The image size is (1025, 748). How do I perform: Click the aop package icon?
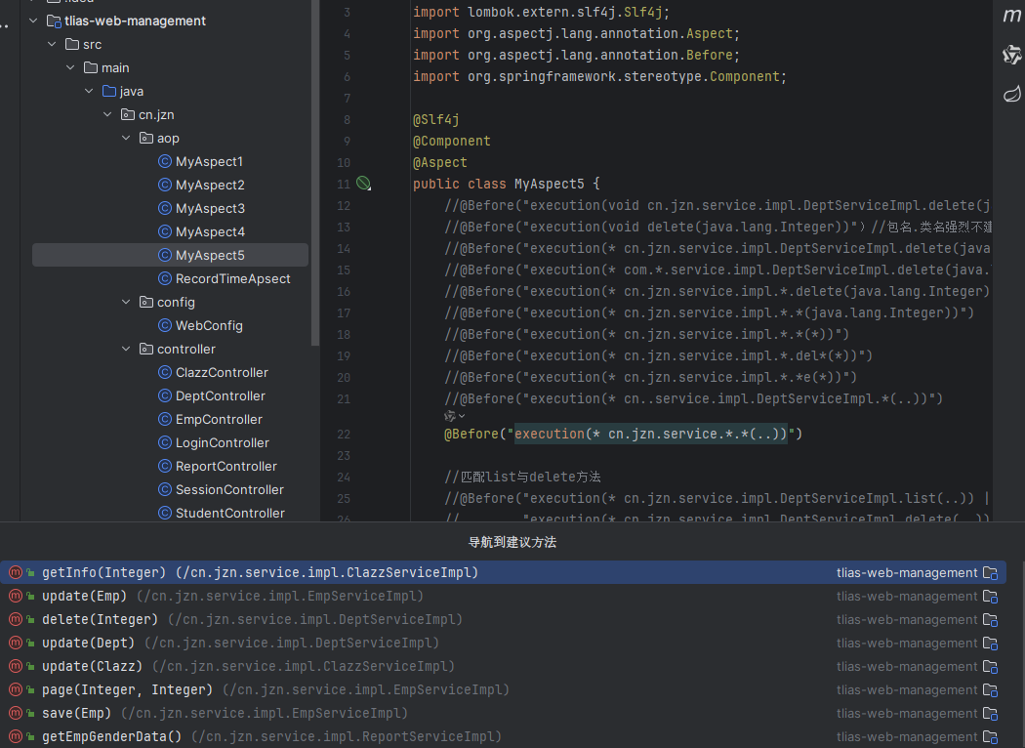pyautogui.click(x=146, y=138)
